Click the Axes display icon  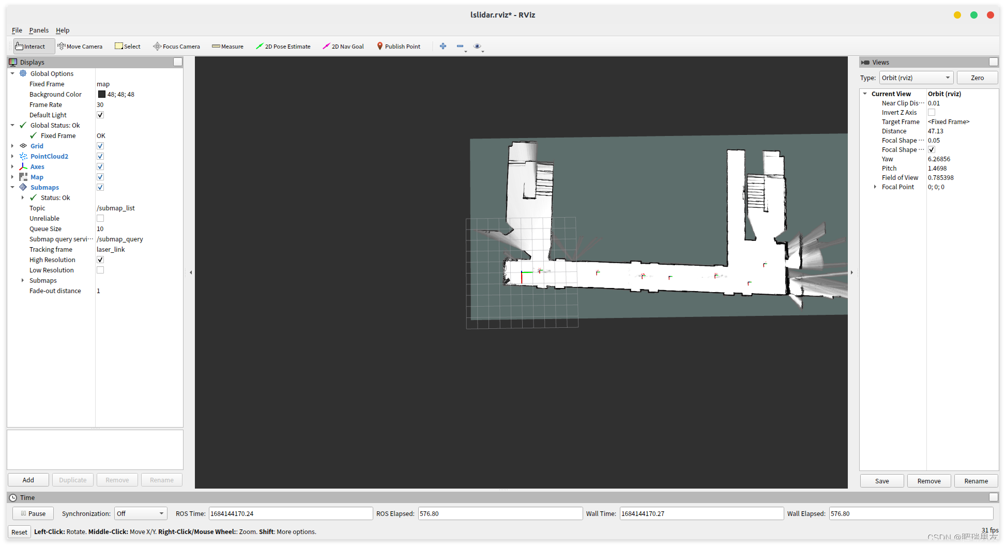[x=23, y=166]
